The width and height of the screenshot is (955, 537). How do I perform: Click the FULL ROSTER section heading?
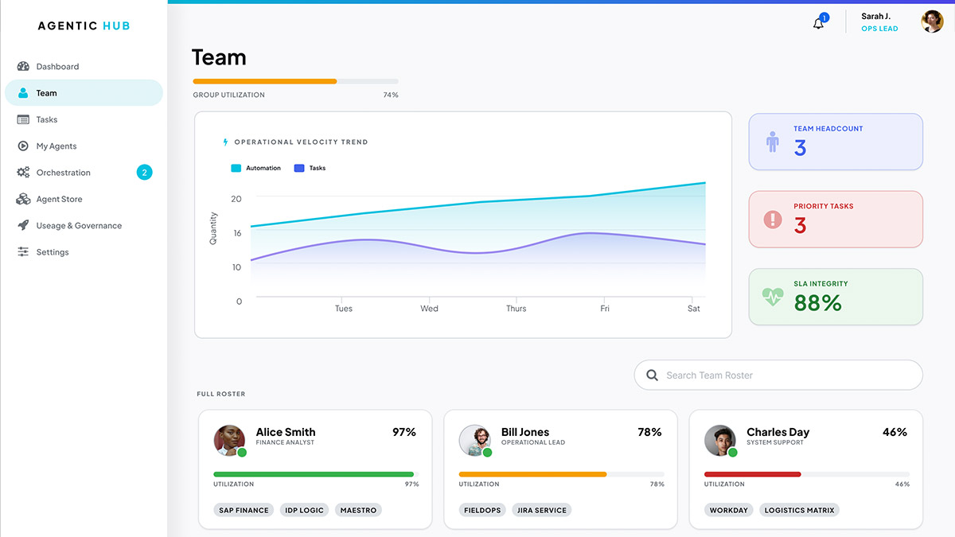point(221,394)
